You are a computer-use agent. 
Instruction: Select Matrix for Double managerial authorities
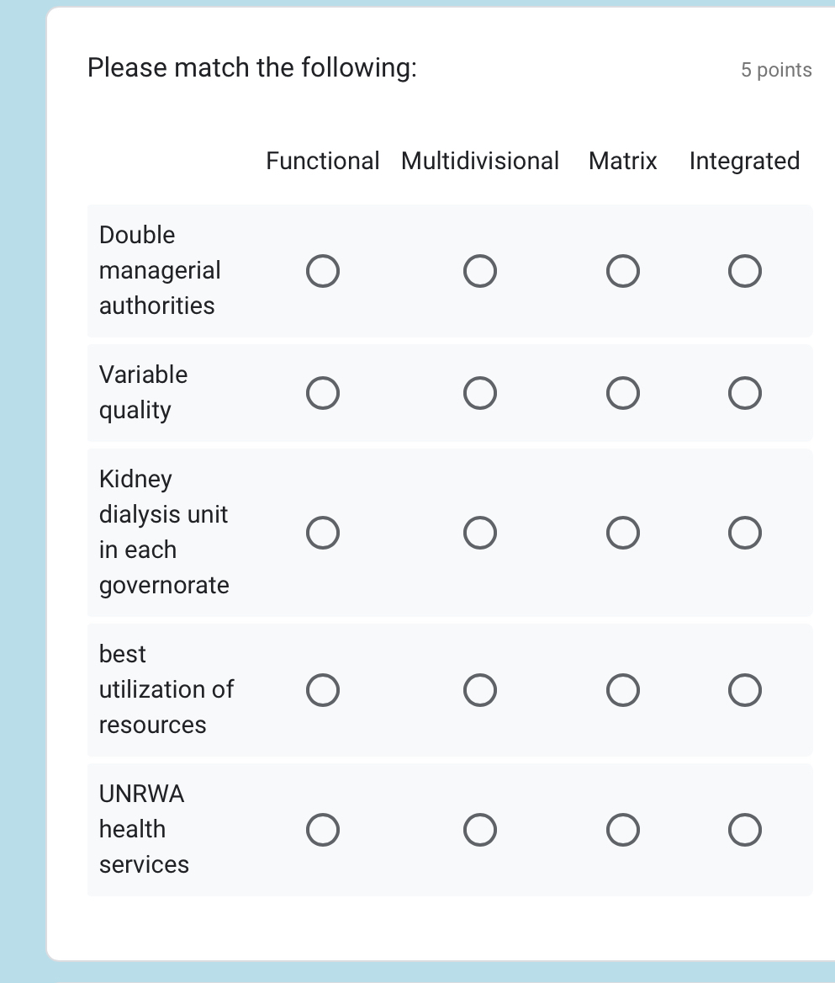pyautogui.click(x=622, y=270)
